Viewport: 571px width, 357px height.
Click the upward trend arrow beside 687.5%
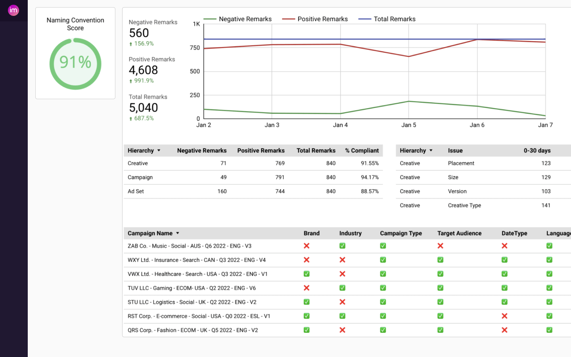131,118
